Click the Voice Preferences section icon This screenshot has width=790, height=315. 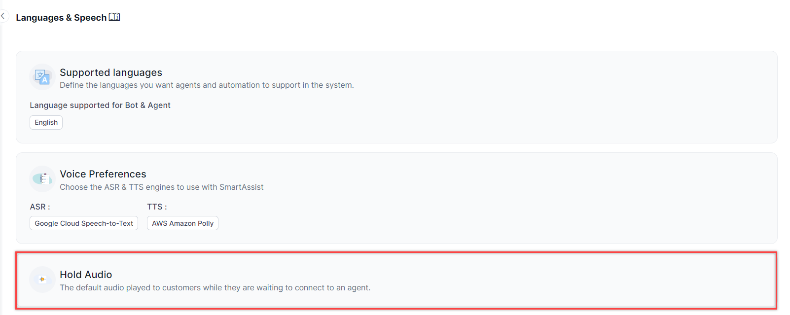[x=42, y=178]
